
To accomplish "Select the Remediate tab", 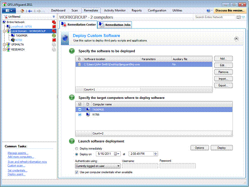I will (91, 10).
